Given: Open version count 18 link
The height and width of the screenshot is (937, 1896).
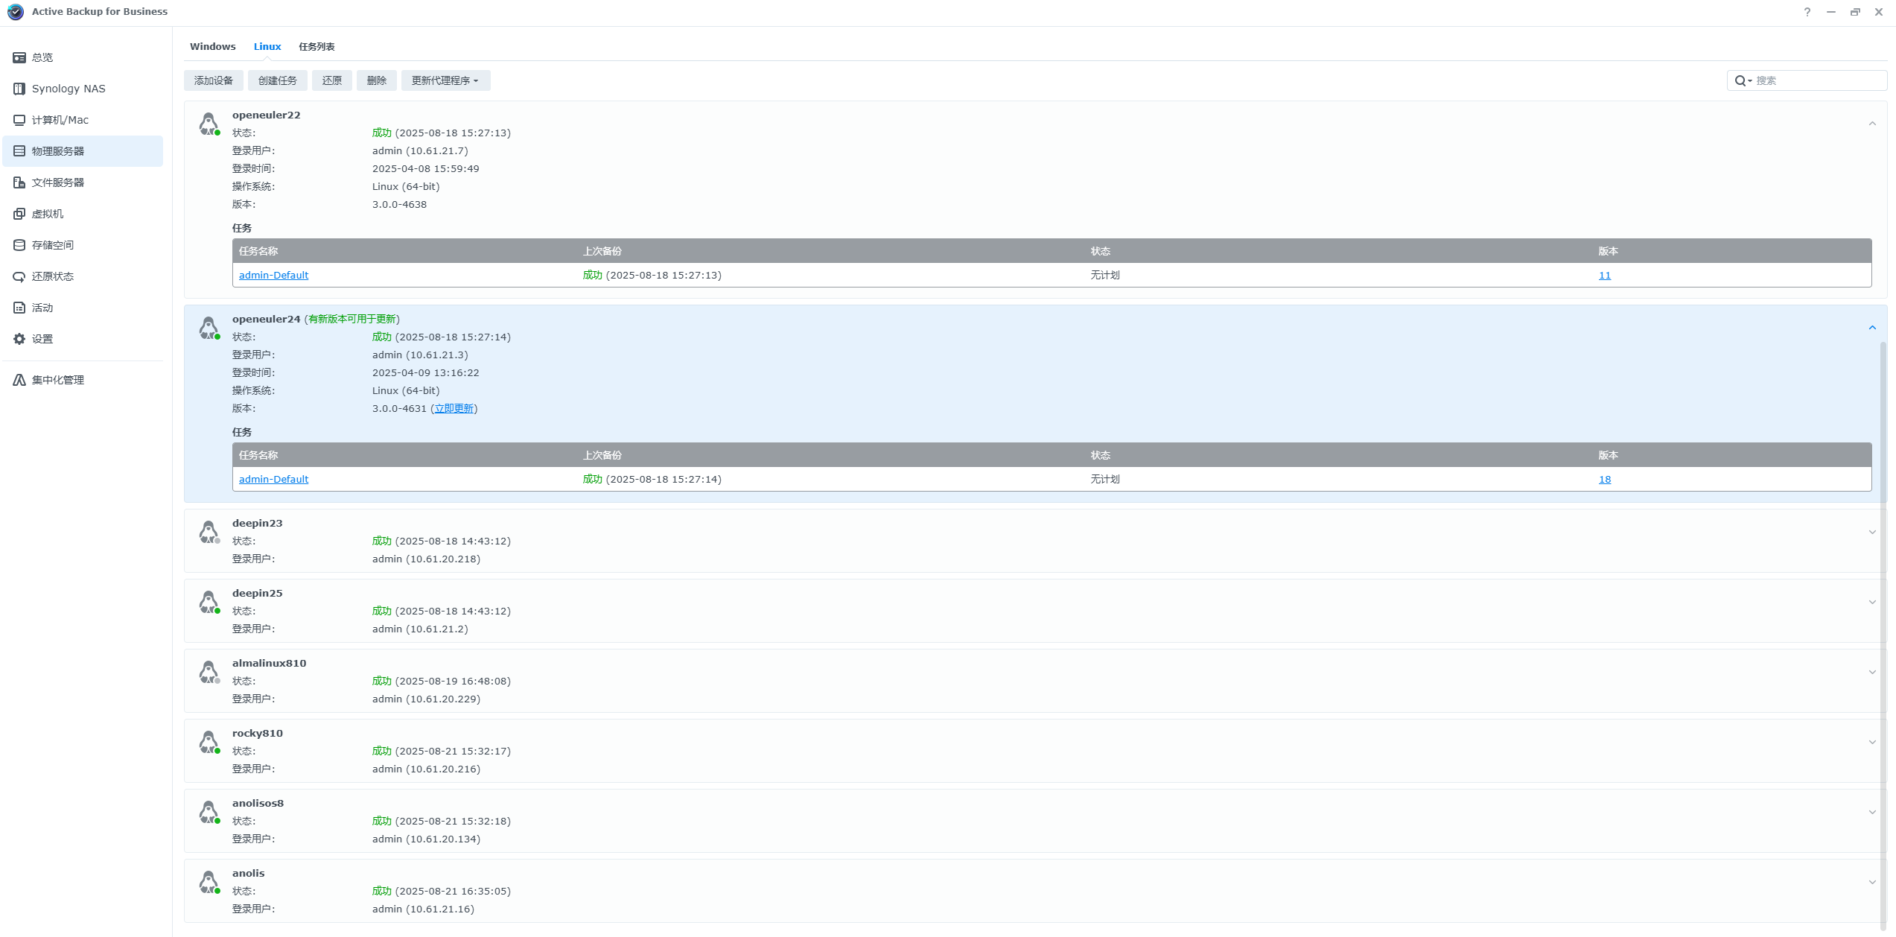Looking at the screenshot, I should [x=1605, y=479].
